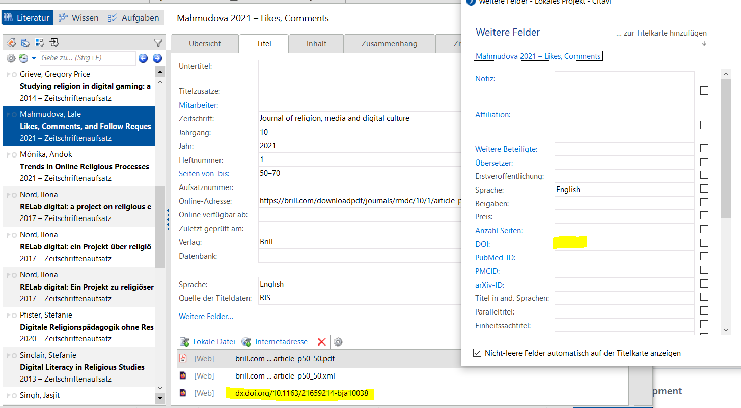The width and height of the screenshot is (741, 408).
Task: Tick the Weitere Beteiligte checkbox
Action: coord(704,149)
